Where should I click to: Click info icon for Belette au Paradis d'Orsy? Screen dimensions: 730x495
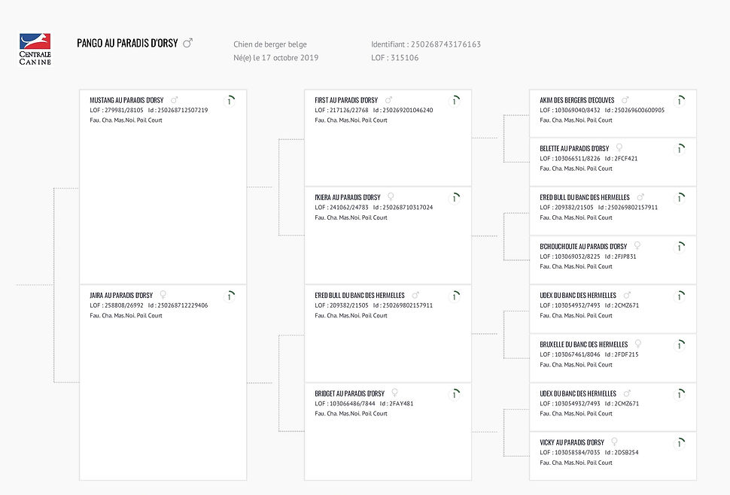coord(680,149)
